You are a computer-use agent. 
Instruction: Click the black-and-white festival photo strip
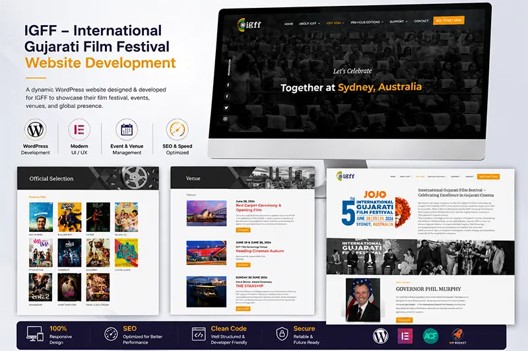420,257
